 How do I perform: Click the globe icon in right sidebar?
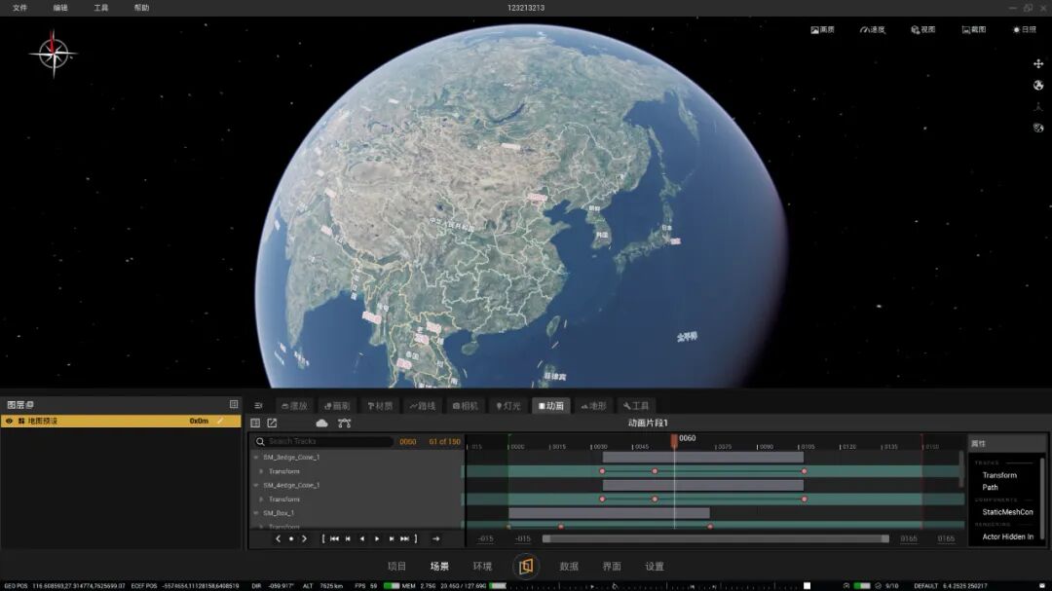(x=1038, y=86)
